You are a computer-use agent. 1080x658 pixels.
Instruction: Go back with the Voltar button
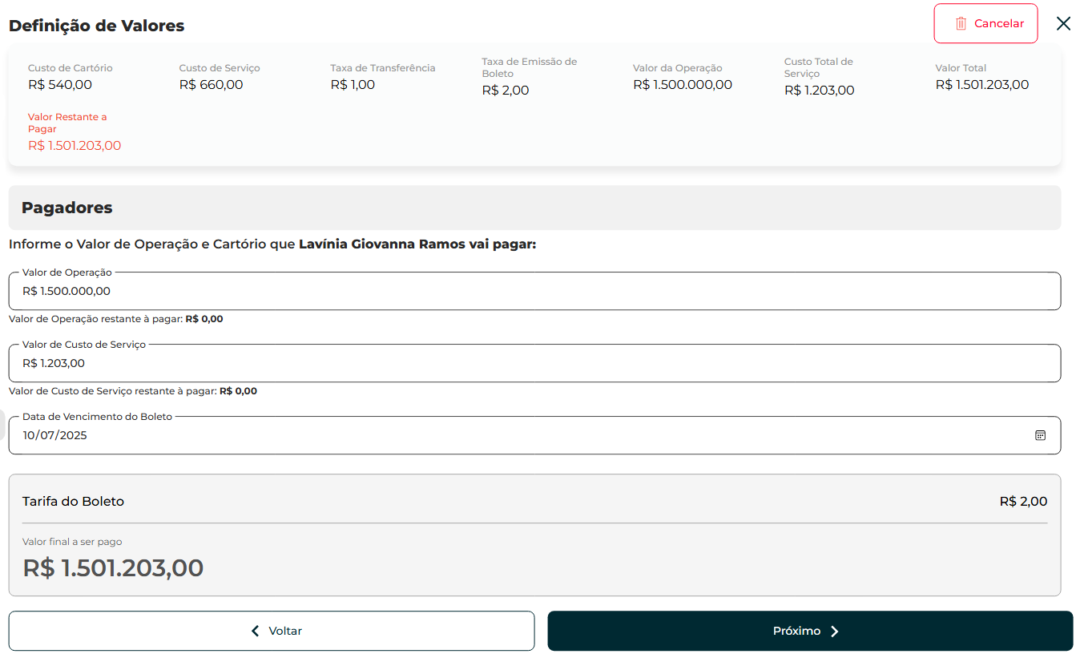(272, 631)
